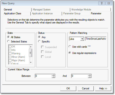Tick the Major (Alarm) state checkbox
115x95 pixels.
coord(10,60)
